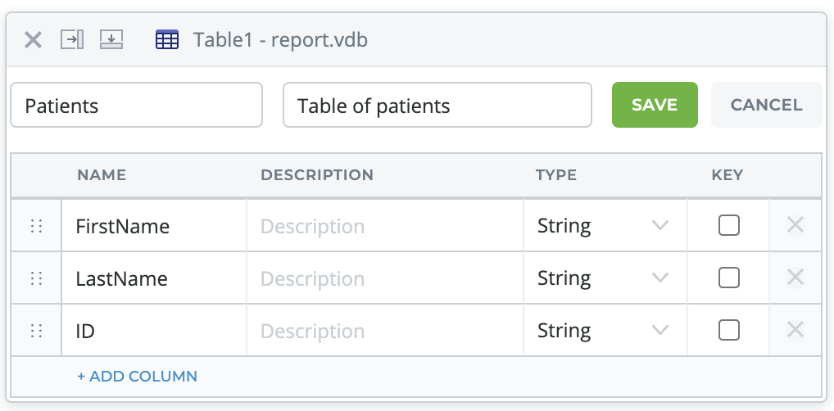Close the Table1 panel with X icon
The image size is (834, 411).
point(33,40)
